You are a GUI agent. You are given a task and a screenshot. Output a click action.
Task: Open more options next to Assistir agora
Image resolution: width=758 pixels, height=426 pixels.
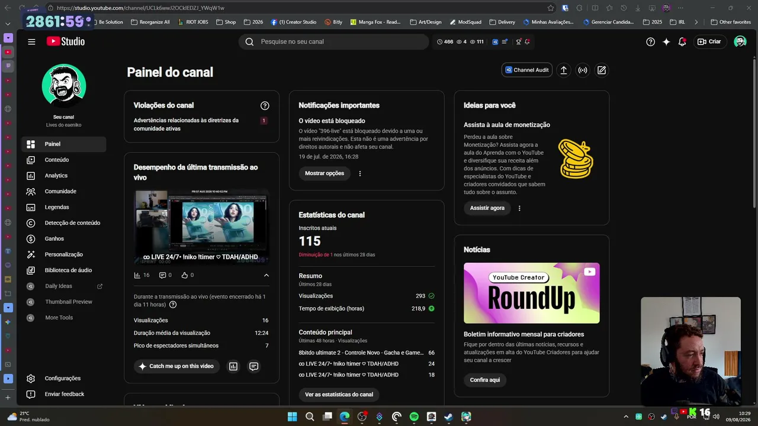[x=519, y=208]
